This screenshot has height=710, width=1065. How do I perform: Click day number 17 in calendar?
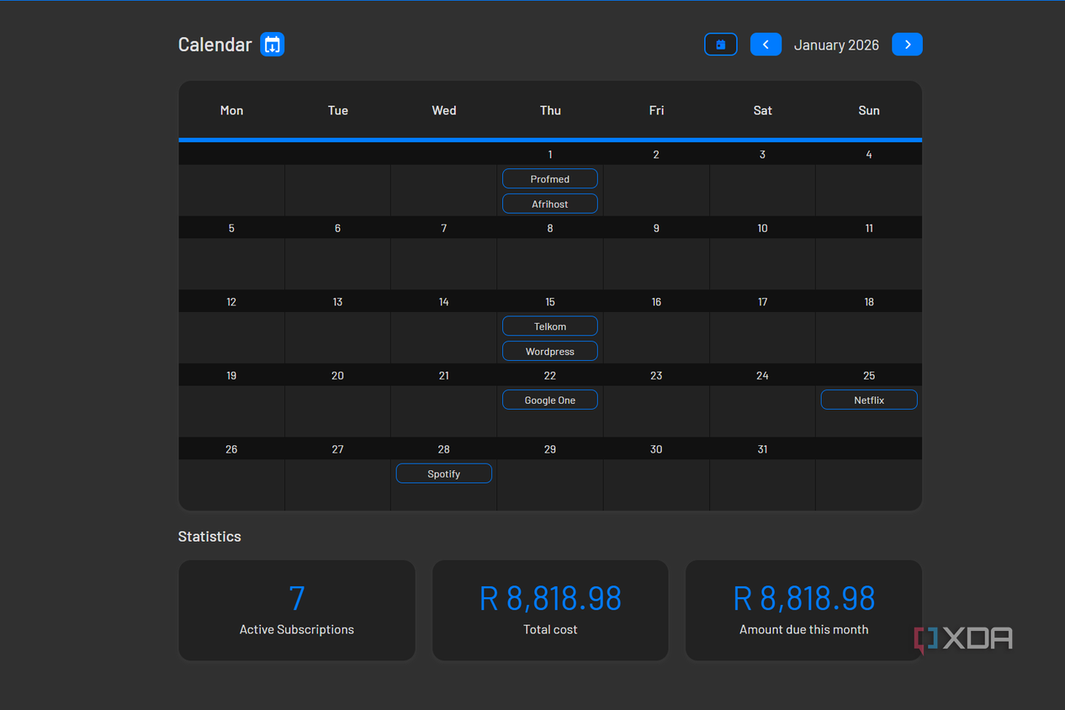(x=762, y=302)
